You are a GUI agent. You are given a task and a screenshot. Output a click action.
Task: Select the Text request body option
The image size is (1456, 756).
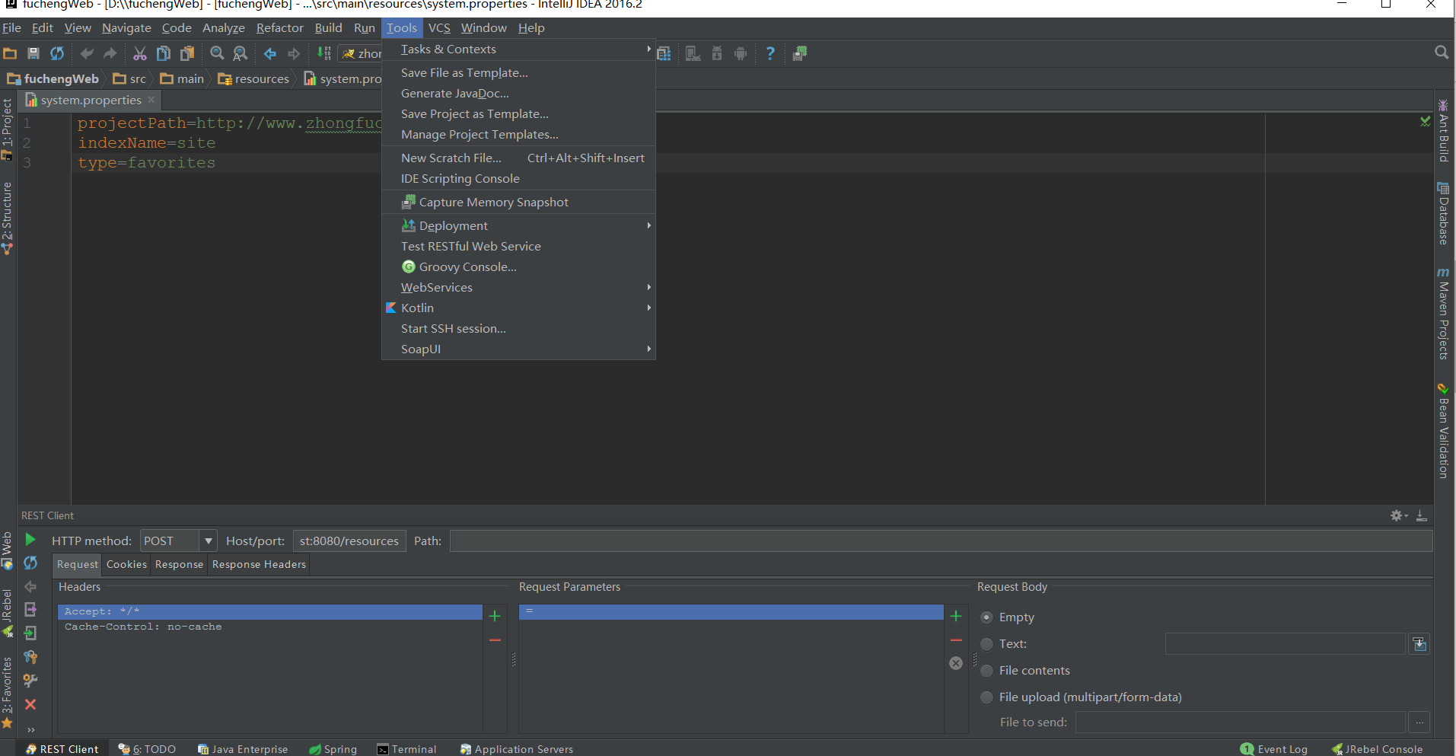coord(987,644)
